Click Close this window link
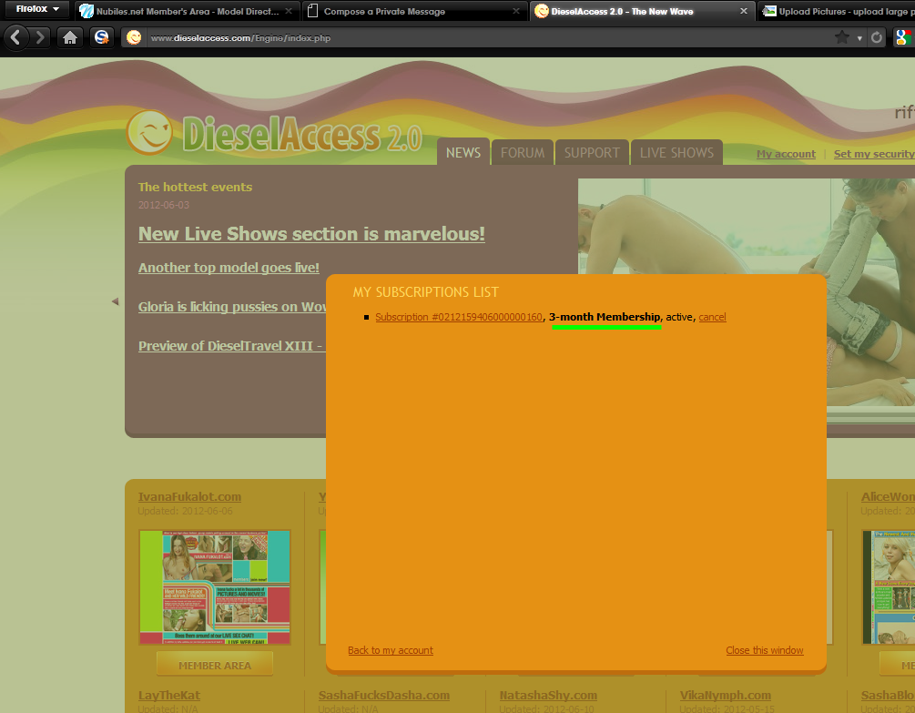Image resolution: width=915 pixels, height=713 pixels. pyautogui.click(x=765, y=650)
